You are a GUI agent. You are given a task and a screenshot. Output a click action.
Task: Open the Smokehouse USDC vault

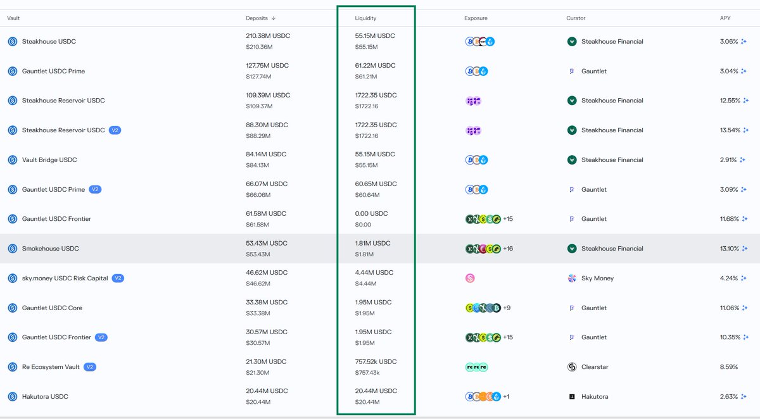pyautogui.click(x=51, y=249)
